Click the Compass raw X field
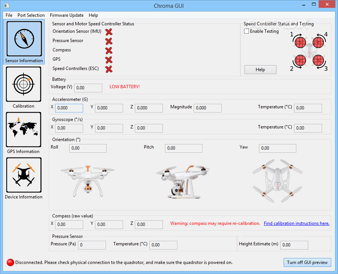The image size is (338, 274). [69, 224]
